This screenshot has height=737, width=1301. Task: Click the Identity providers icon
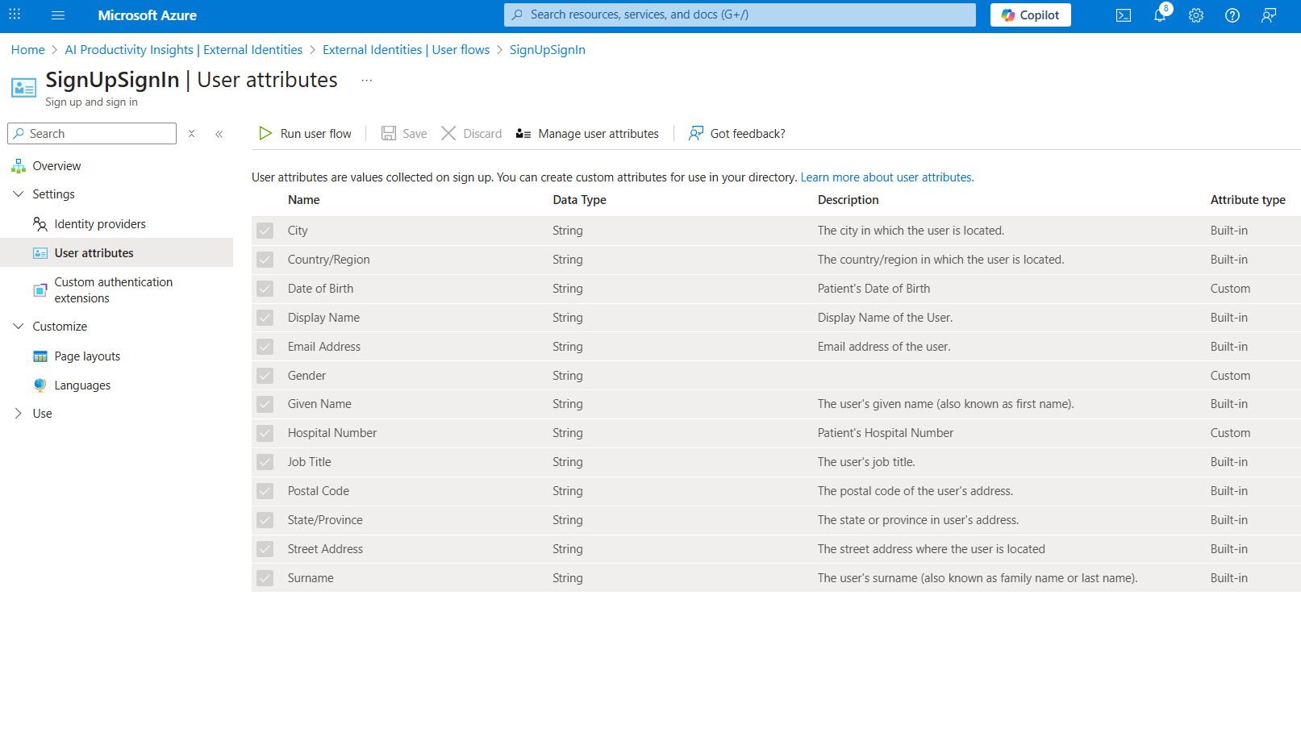(x=40, y=224)
